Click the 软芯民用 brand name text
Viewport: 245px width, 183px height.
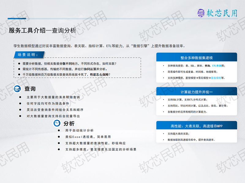tap(222, 13)
